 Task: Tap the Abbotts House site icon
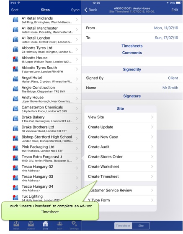(15, 59)
